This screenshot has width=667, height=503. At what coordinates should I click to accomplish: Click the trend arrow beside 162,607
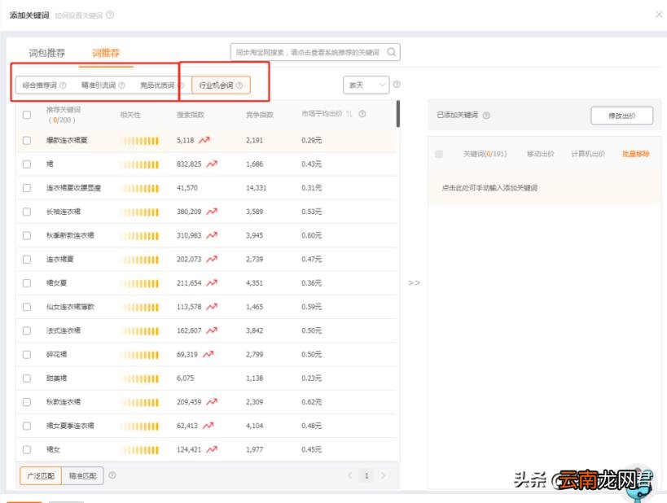pyautogui.click(x=212, y=330)
